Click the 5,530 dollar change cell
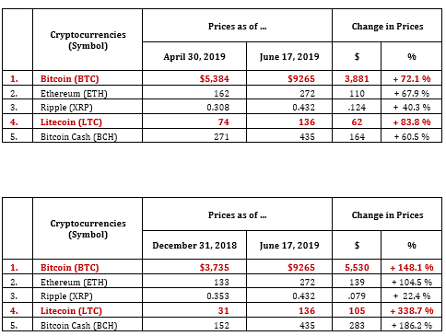The width and height of the screenshot is (446, 336). click(x=357, y=267)
